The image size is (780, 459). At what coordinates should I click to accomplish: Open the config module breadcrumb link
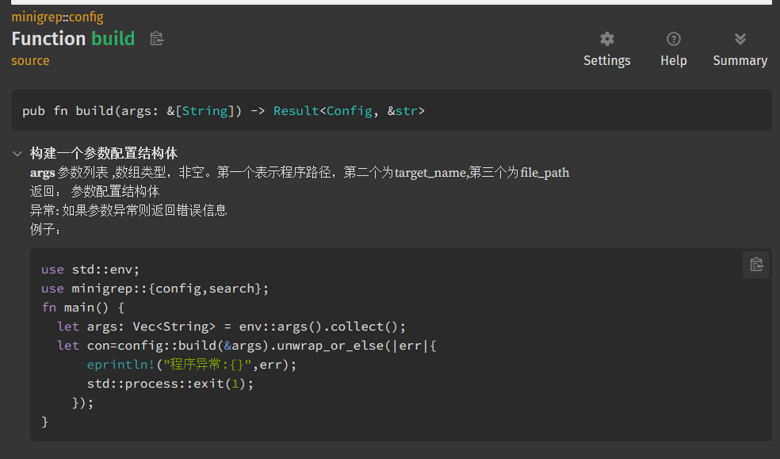(86, 17)
